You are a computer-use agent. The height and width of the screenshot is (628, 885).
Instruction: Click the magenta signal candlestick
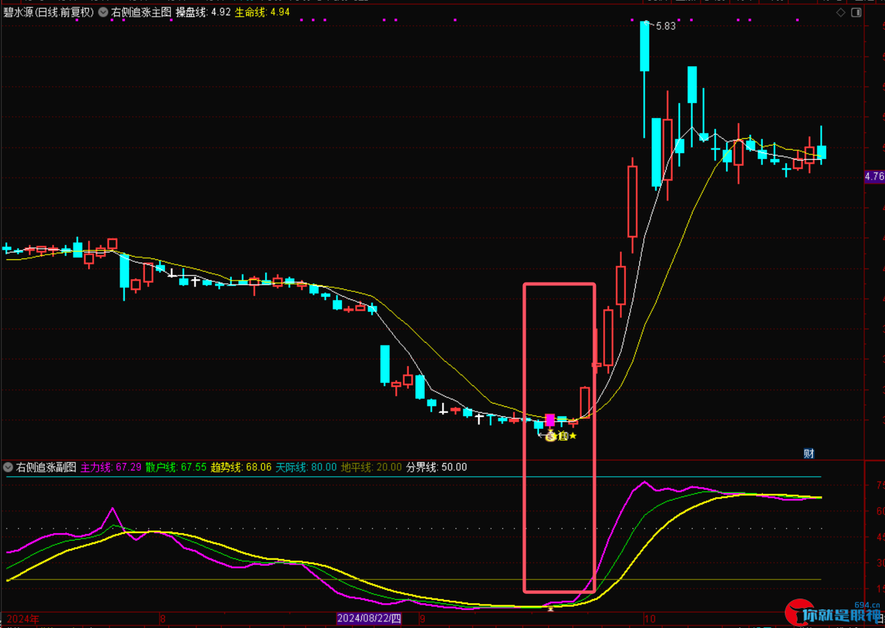tap(550, 420)
